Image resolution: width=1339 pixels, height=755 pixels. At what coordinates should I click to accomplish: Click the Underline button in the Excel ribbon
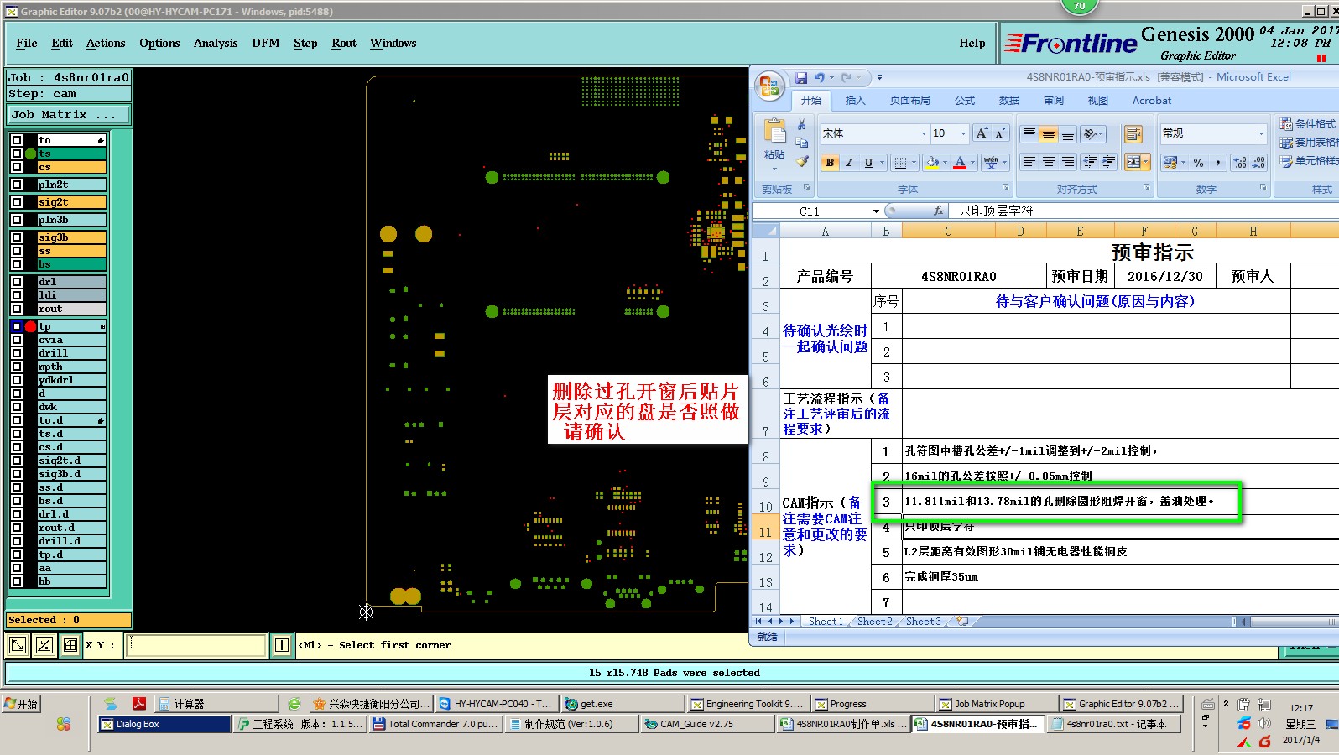[x=868, y=162]
